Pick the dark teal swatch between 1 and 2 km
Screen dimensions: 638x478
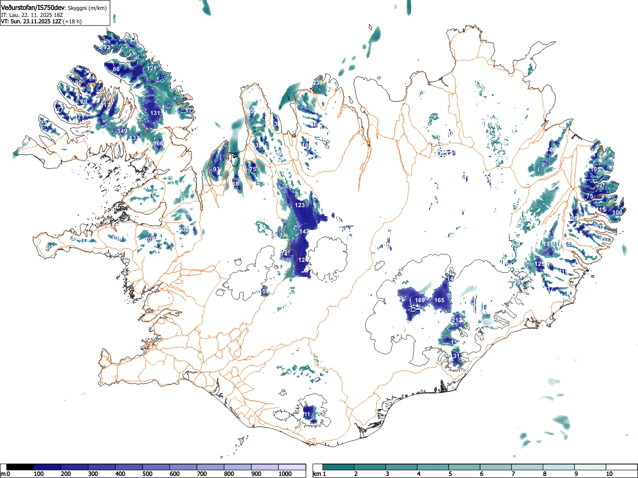[339, 467]
